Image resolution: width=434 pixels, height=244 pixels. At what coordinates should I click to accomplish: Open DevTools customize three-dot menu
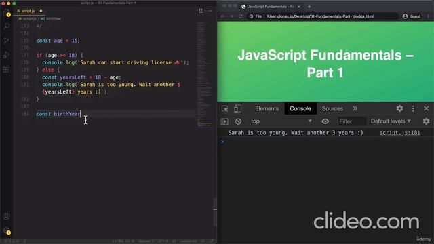tap(413, 108)
